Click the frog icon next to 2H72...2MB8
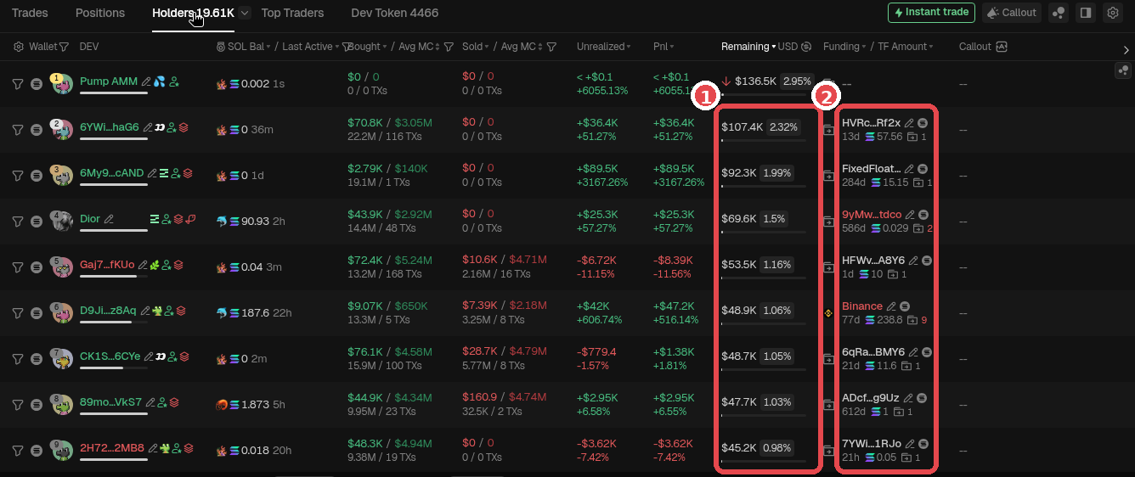Image resolution: width=1135 pixels, height=477 pixels. pos(164,448)
